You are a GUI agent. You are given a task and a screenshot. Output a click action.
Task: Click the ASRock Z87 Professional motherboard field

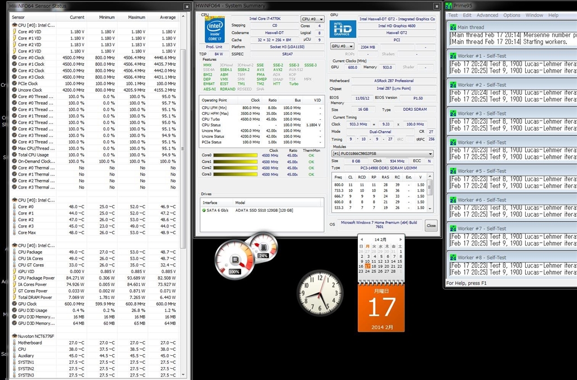coord(394,81)
